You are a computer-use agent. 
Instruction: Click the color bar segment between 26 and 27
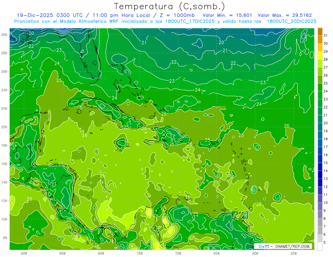(x=320, y=72)
